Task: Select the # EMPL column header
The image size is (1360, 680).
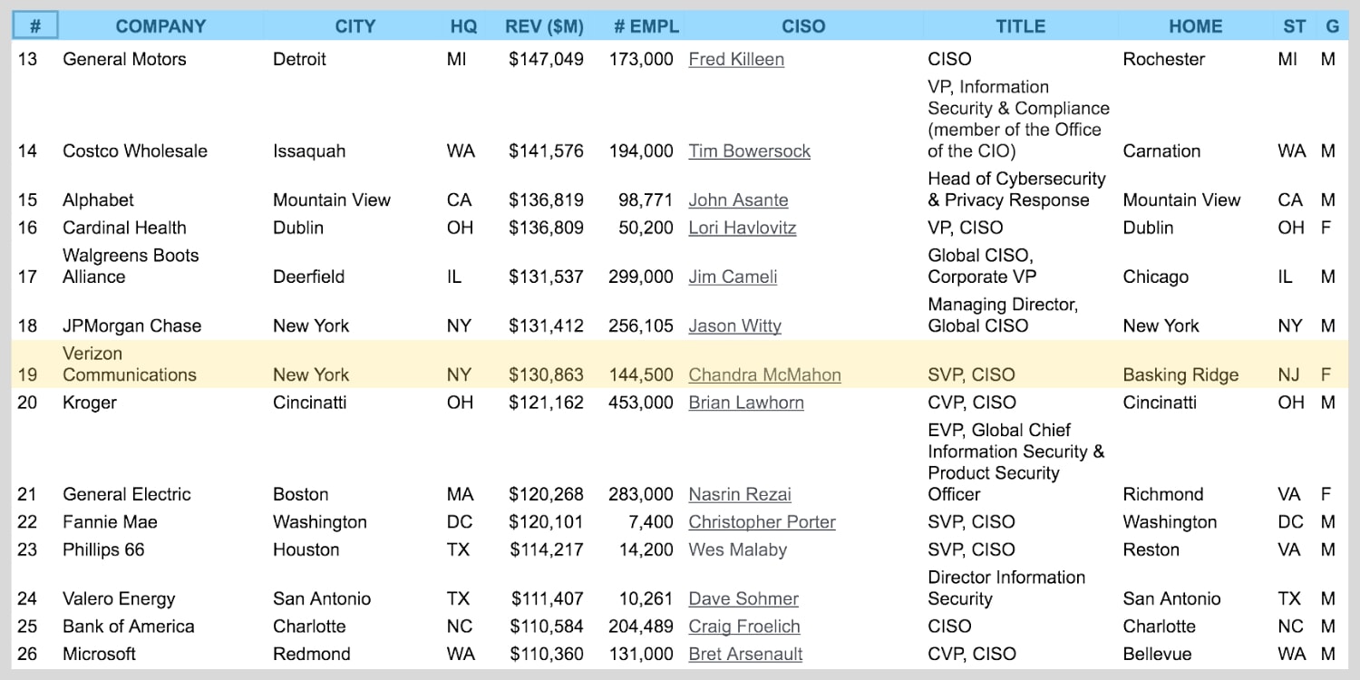Action: 646,26
